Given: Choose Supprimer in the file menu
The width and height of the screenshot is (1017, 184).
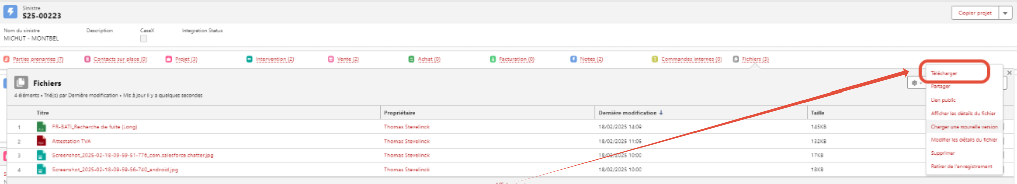Looking at the screenshot, I should click(943, 153).
